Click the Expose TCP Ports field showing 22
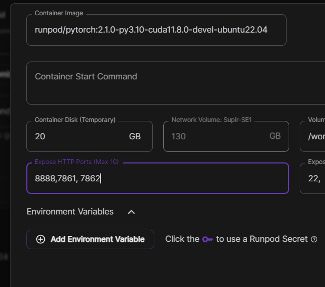Screen dimensions: 325x287 [314, 178]
